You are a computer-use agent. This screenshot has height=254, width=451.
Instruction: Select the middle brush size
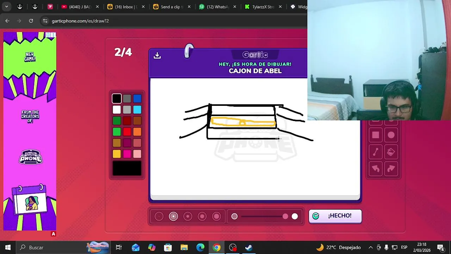pos(188,216)
